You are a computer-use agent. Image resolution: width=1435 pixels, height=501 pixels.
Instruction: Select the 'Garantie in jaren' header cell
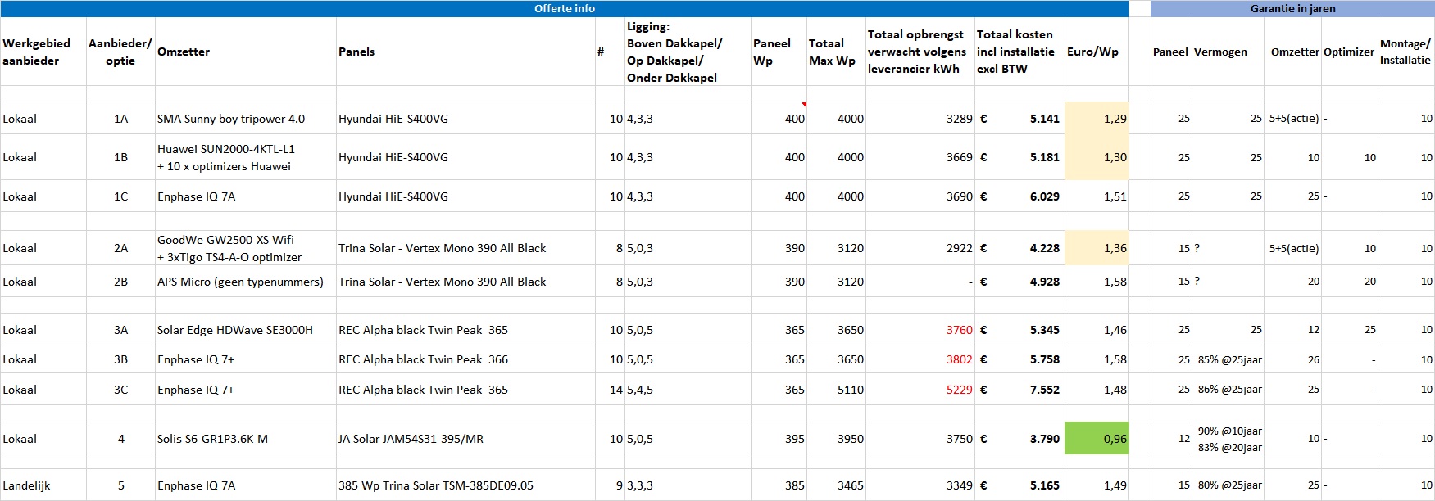click(x=1292, y=8)
